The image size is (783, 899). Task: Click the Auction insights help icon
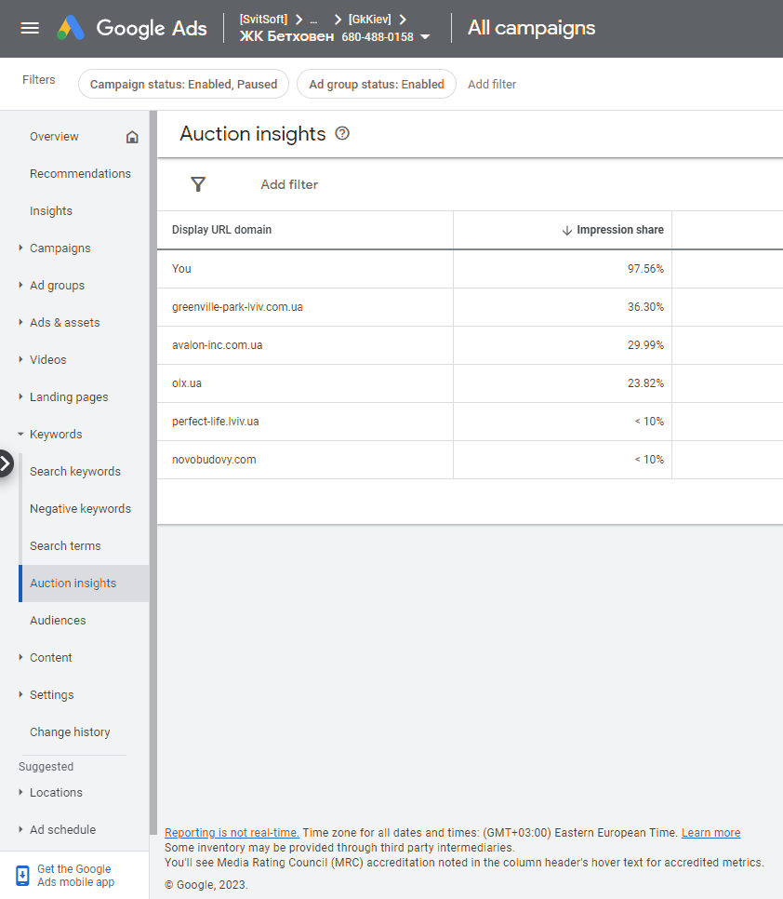click(342, 134)
